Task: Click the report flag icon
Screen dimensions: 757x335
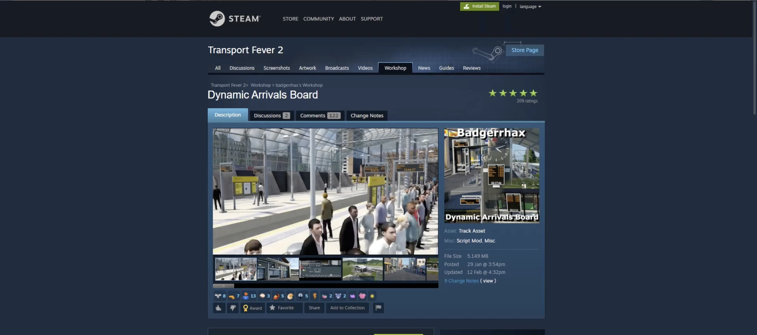Action: point(378,308)
